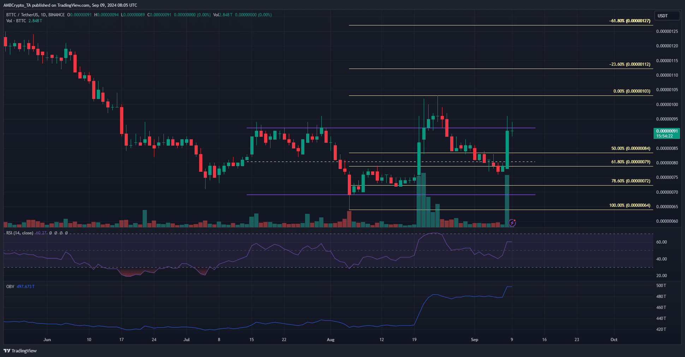
Task: Click the 0.00000100 price axis label
Action: point(667,105)
